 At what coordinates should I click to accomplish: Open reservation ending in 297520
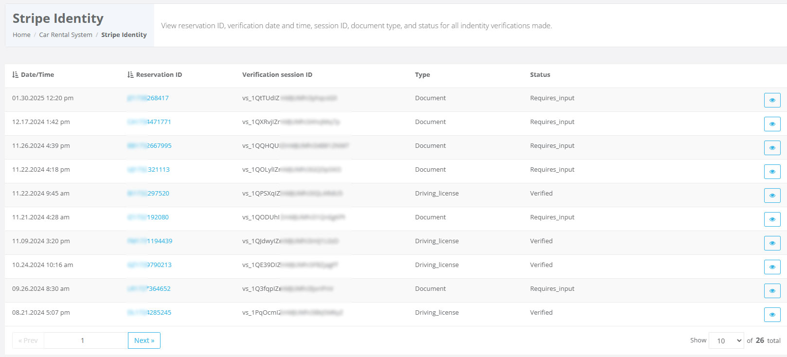coord(148,194)
